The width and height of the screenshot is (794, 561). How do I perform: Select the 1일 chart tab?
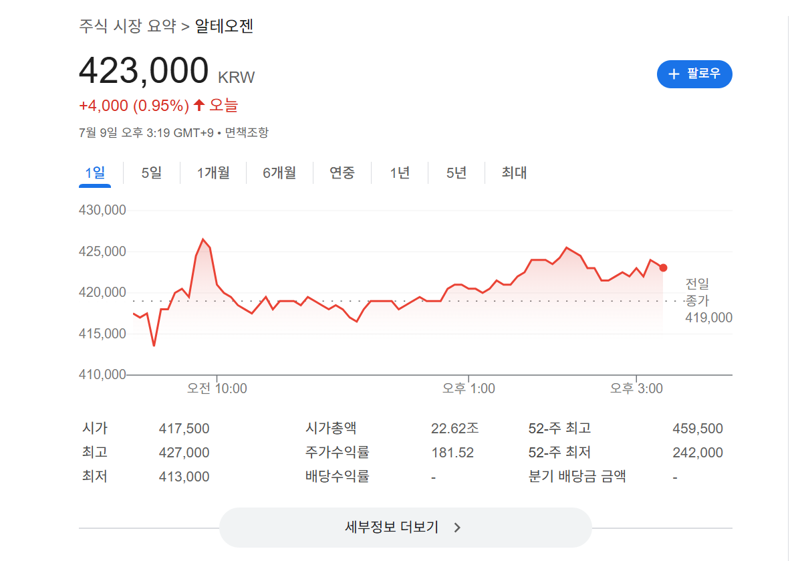pos(95,173)
